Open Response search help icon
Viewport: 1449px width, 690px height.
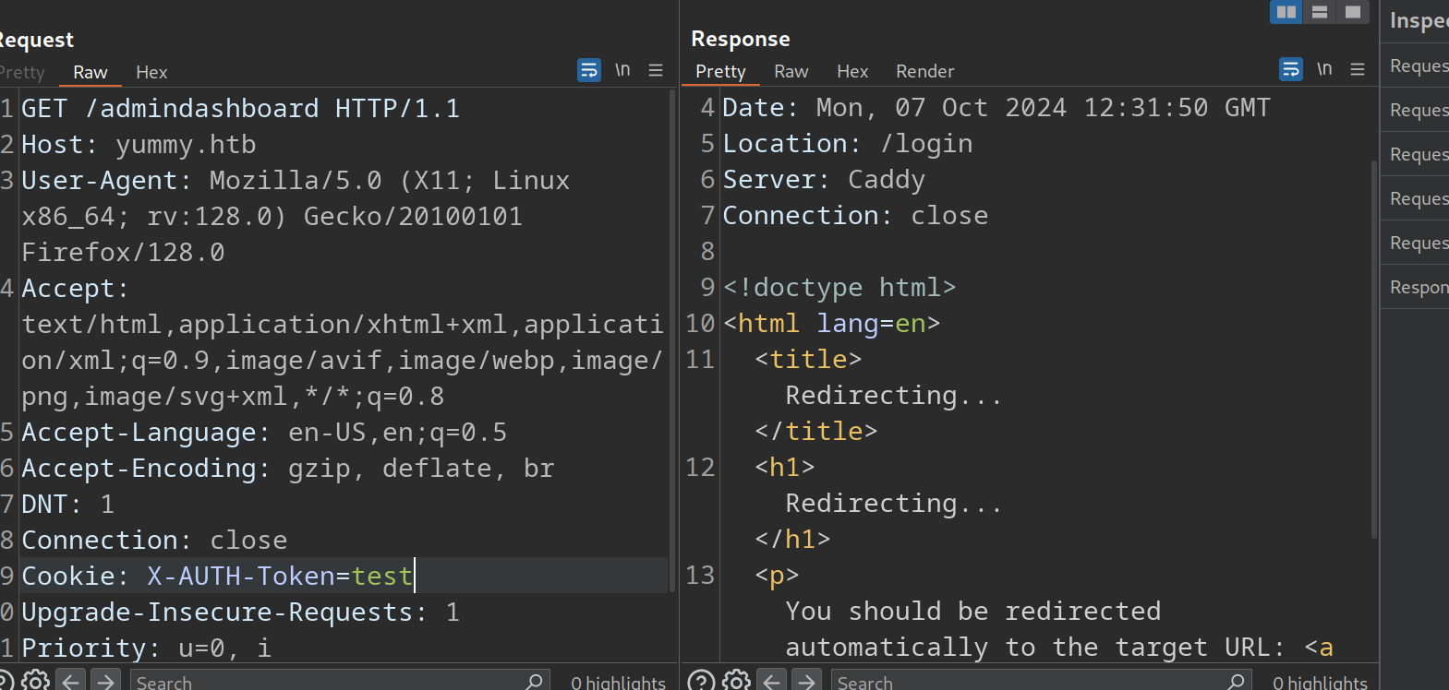coord(701,681)
